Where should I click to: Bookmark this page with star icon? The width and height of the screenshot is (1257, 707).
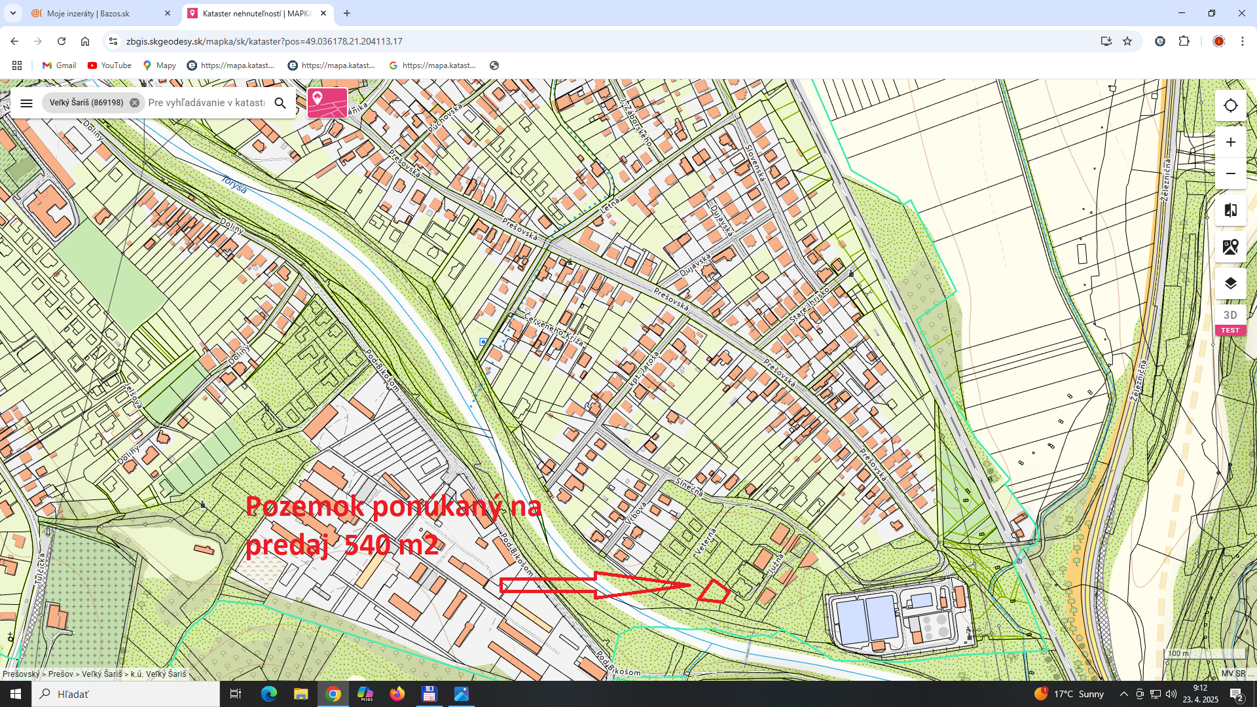tap(1127, 41)
